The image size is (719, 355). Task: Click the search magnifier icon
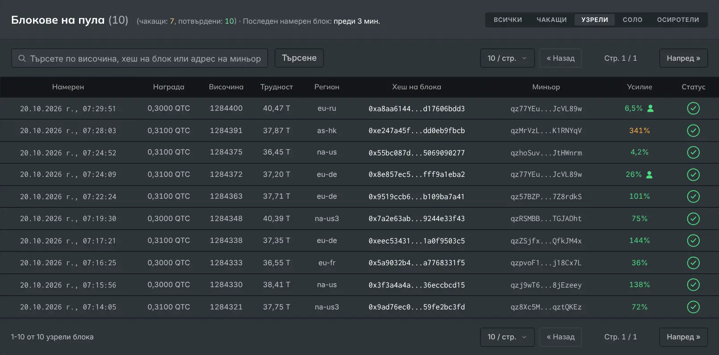pyautogui.click(x=22, y=58)
